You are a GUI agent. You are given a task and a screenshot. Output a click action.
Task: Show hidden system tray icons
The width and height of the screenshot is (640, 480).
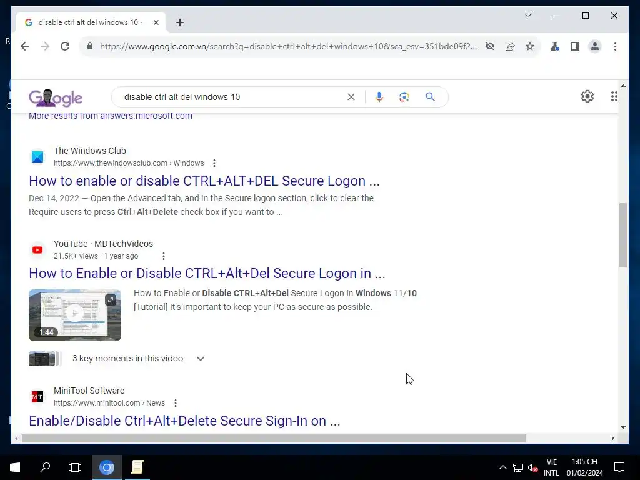click(503, 467)
